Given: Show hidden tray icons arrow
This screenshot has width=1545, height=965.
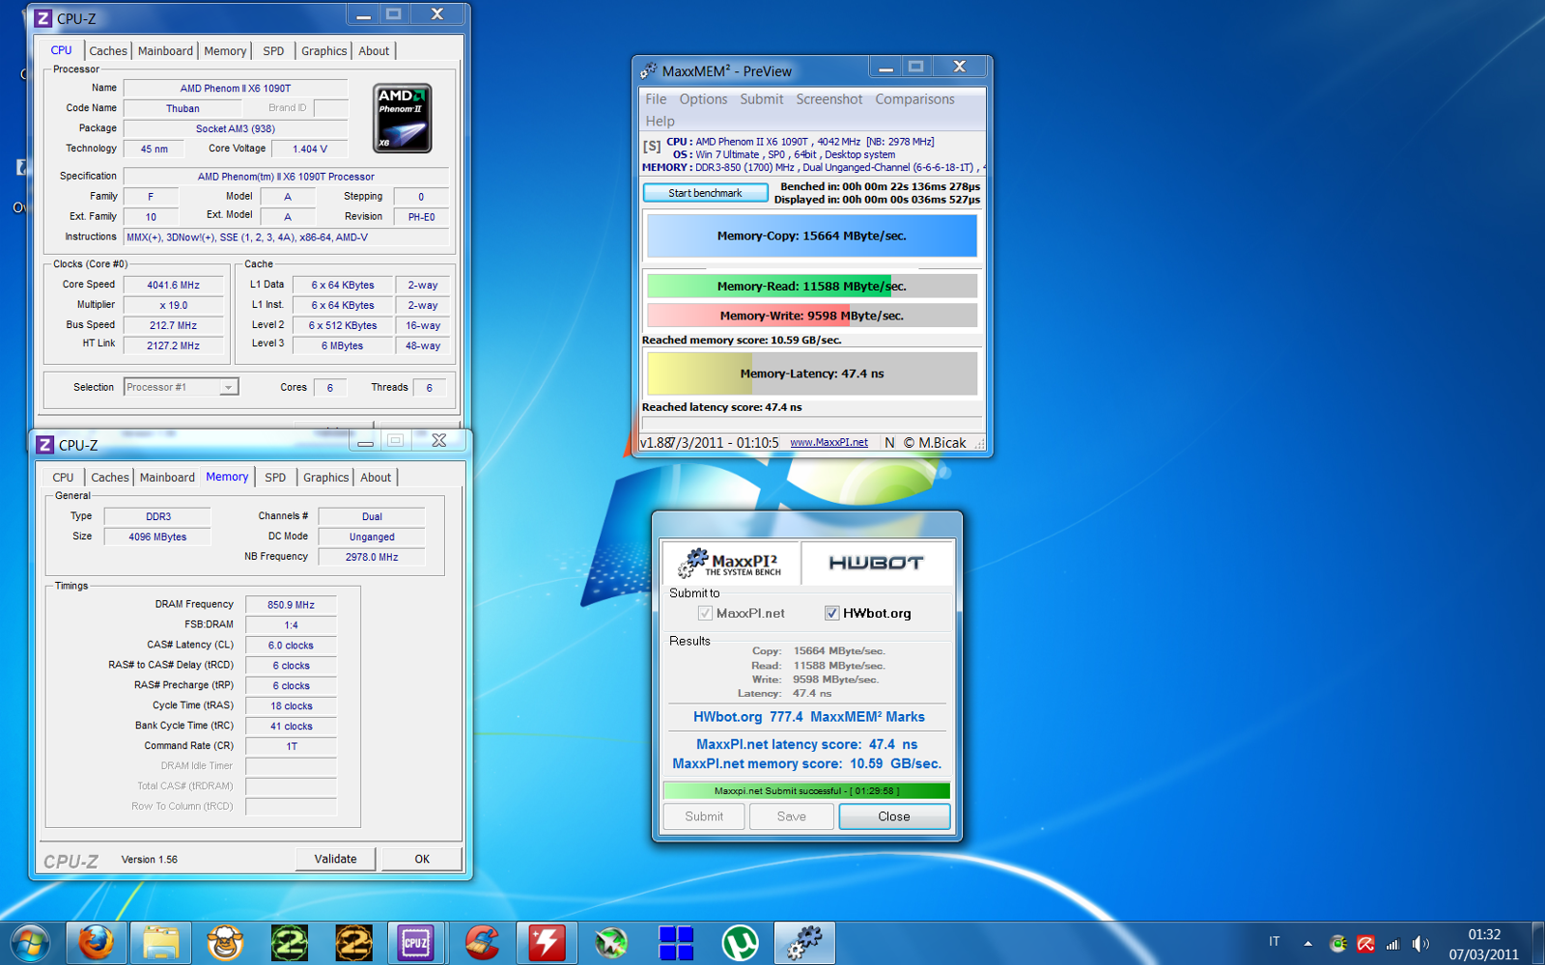Looking at the screenshot, I should (1308, 944).
